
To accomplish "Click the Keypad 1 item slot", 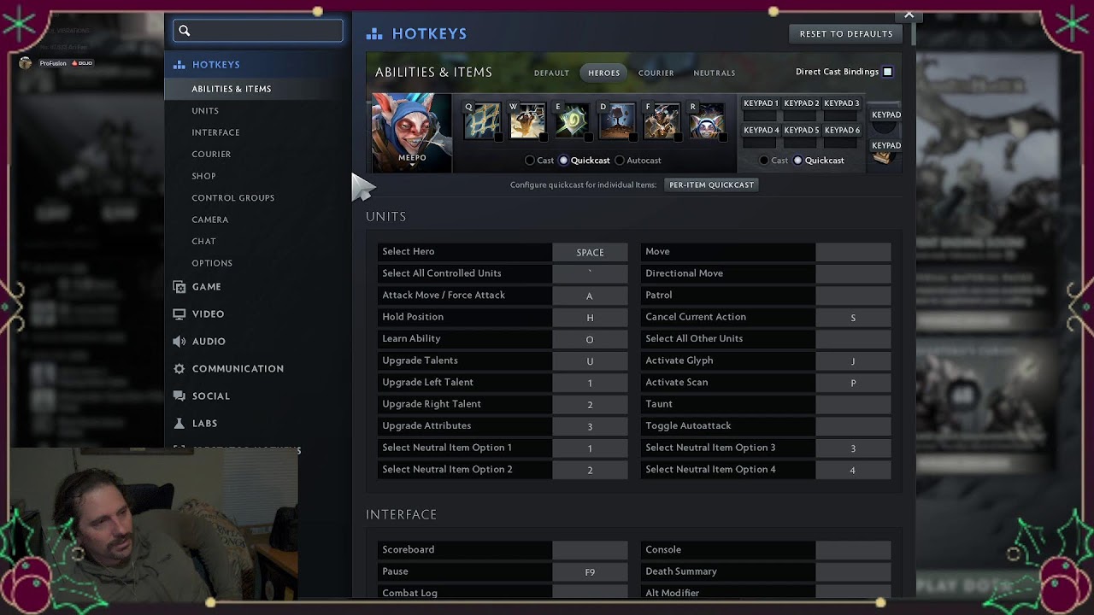I will pos(761,108).
